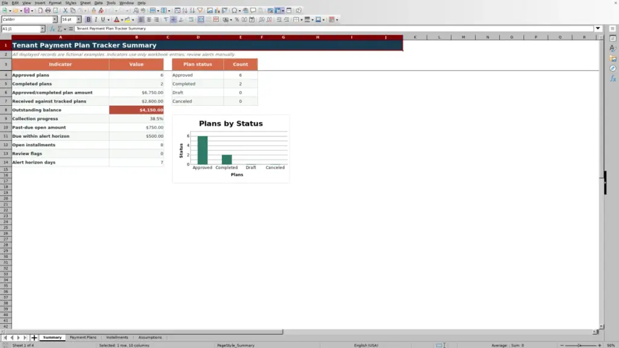Adjust the zoom slider in status bar

(x=580, y=345)
